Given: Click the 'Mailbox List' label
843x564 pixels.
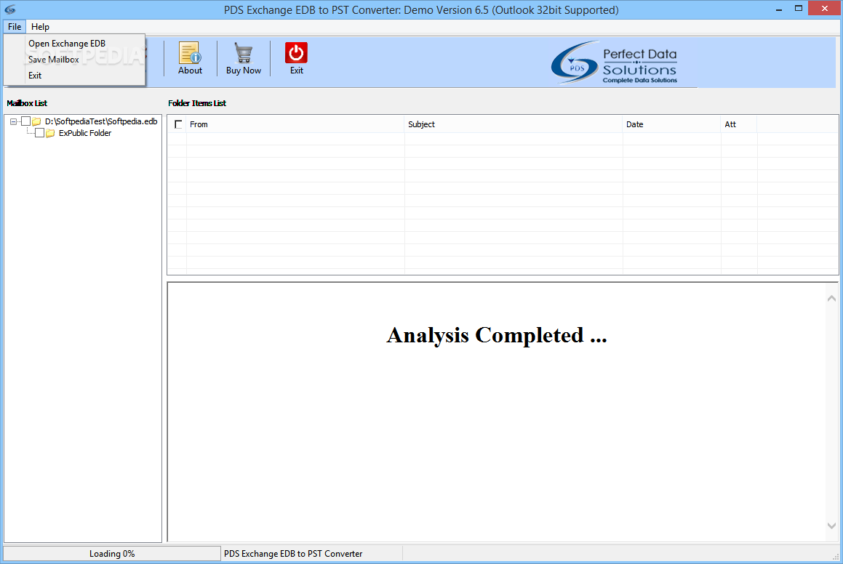Looking at the screenshot, I should pos(27,103).
